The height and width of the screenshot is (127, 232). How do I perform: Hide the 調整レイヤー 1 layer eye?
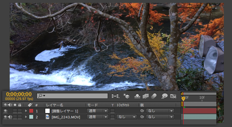click(x=5, y=111)
